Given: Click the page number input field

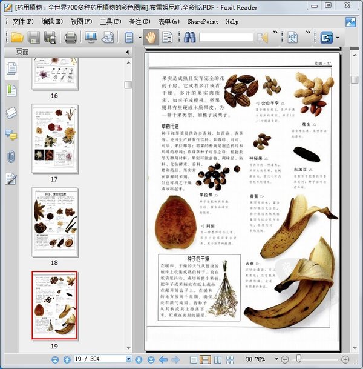Looking at the screenshot, I should coord(100,359).
